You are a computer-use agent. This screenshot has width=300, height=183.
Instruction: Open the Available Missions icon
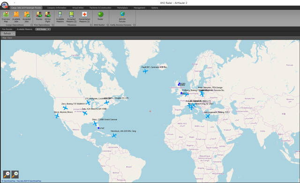[60, 17]
